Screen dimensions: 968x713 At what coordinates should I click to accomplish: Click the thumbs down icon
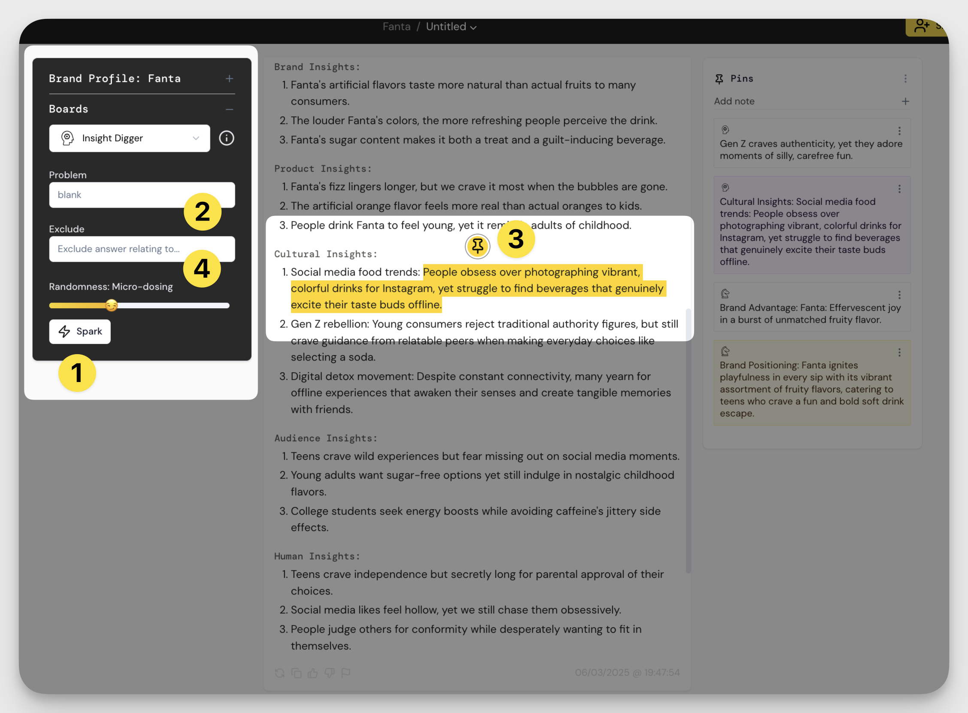[330, 673]
